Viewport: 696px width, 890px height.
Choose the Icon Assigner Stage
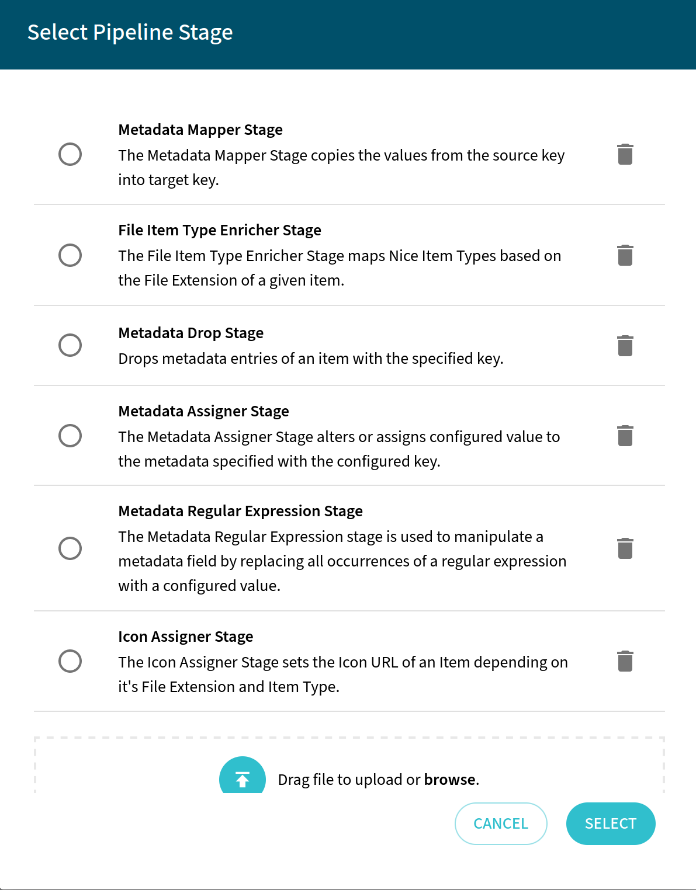[70, 661]
